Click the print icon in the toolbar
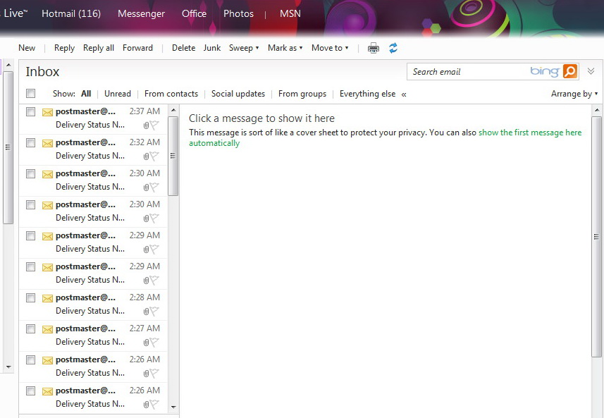This screenshot has height=418, width=604. 373,48
